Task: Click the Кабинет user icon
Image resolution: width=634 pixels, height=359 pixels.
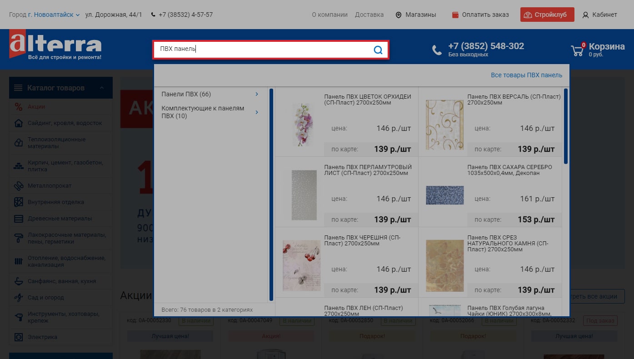Action: 585,15
